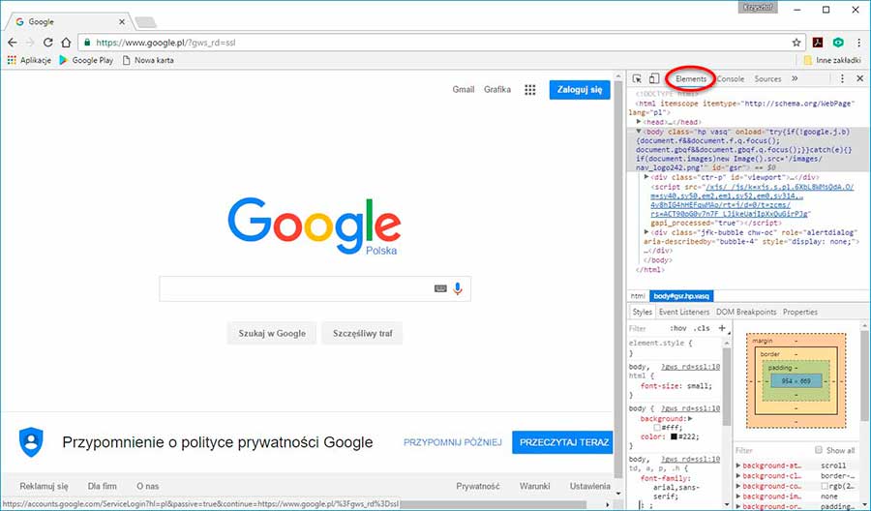Click the DevTools inspect element picker icon

coord(637,78)
